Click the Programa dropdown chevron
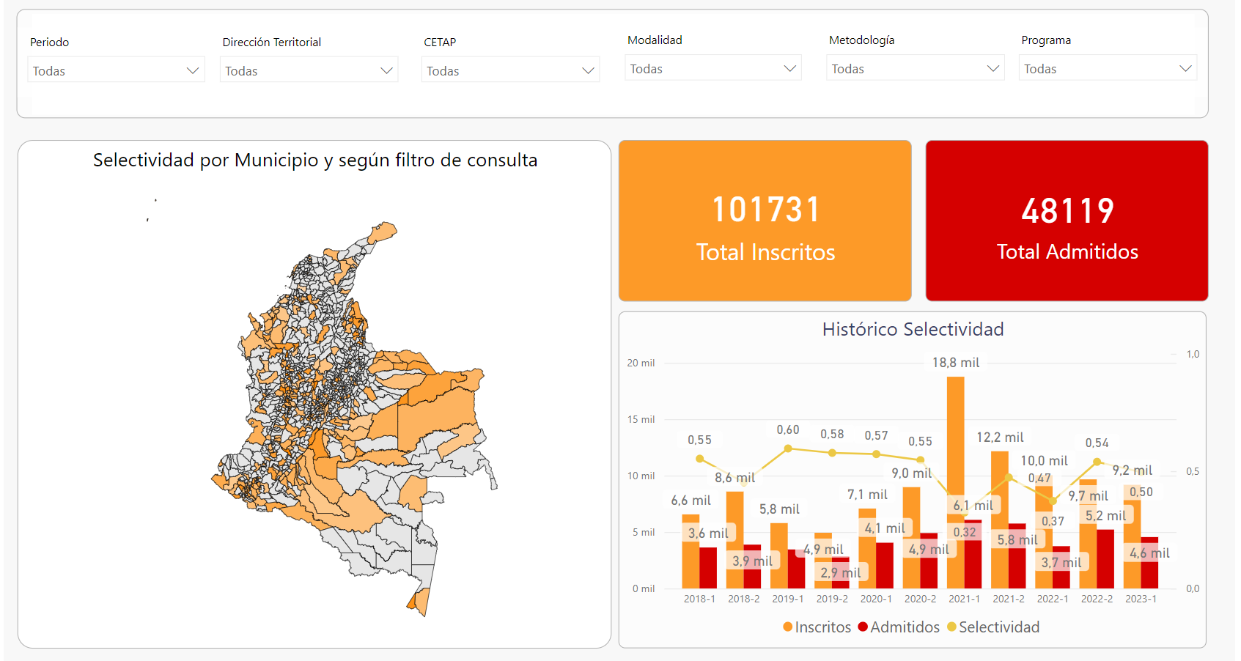Image resolution: width=1241 pixels, height=661 pixels. [x=1185, y=68]
